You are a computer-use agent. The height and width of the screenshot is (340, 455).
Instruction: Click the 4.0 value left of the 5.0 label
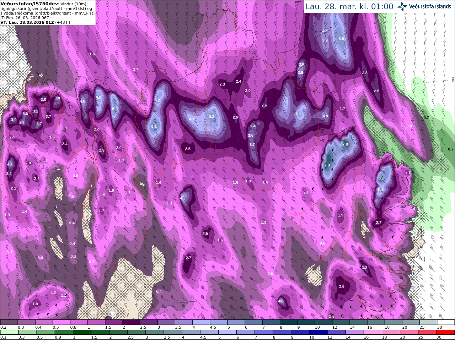[x=82, y=101]
